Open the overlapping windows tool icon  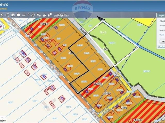point(7,15)
